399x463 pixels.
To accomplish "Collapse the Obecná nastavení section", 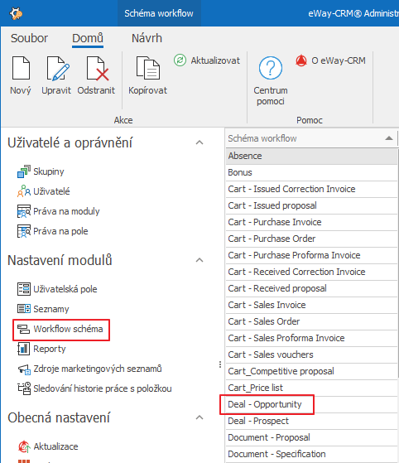I will click(x=199, y=417).
